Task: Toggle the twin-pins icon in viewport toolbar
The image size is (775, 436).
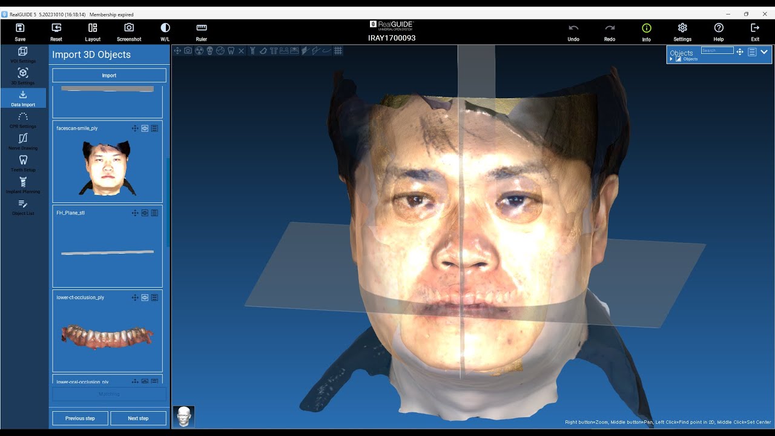Action: pyautogui.click(x=274, y=51)
